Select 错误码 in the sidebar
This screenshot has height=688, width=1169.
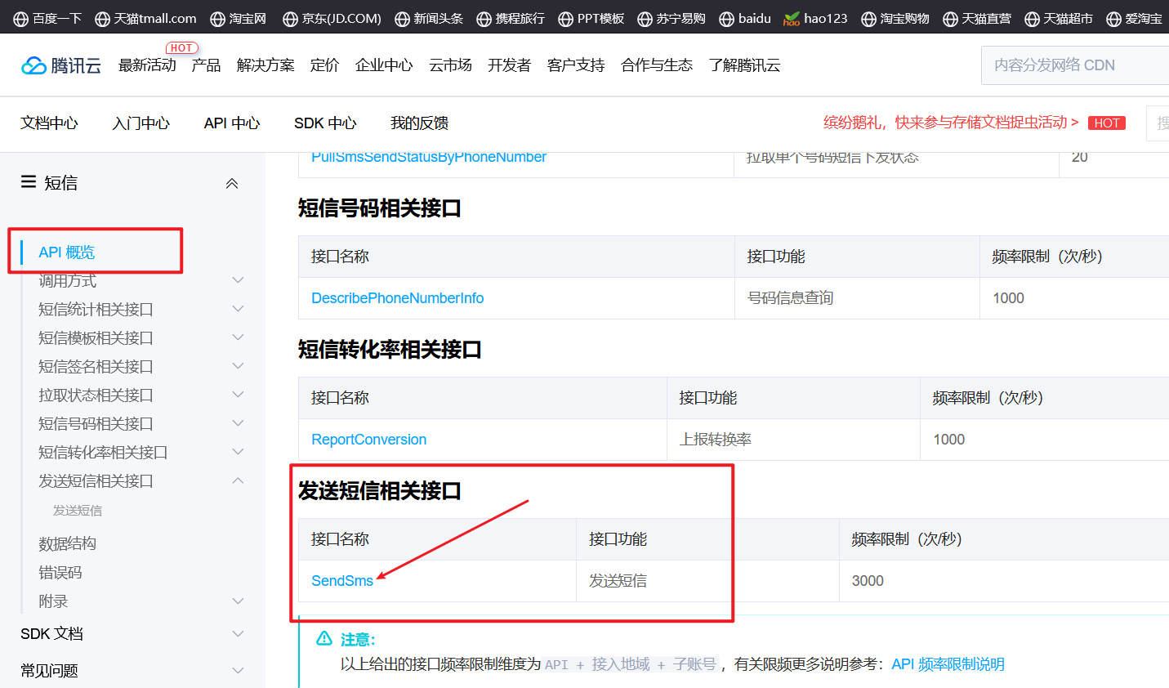coord(60,573)
